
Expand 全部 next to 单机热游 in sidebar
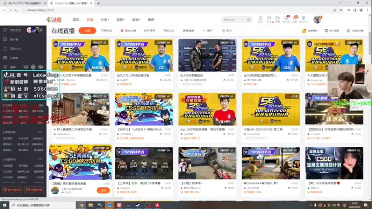[x=40, y=132]
